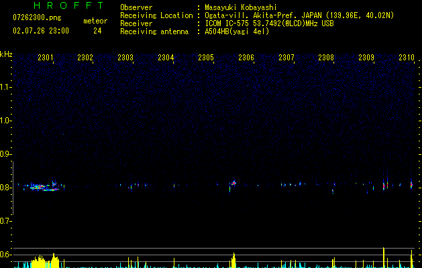Click the Receiving antenna label
422x268 pixels.
coord(154,31)
